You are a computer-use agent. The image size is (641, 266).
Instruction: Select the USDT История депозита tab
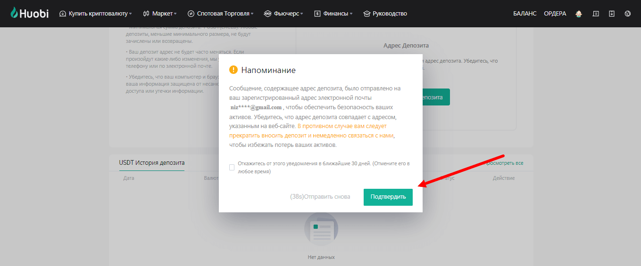point(151,163)
